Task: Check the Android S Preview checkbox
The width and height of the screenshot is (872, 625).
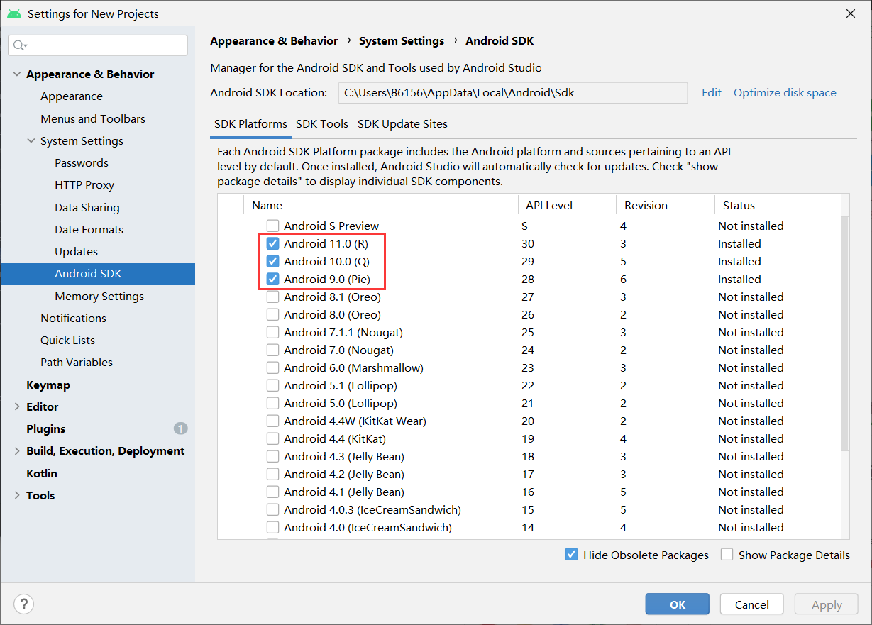Action: pyautogui.click(x=272, y=226)
